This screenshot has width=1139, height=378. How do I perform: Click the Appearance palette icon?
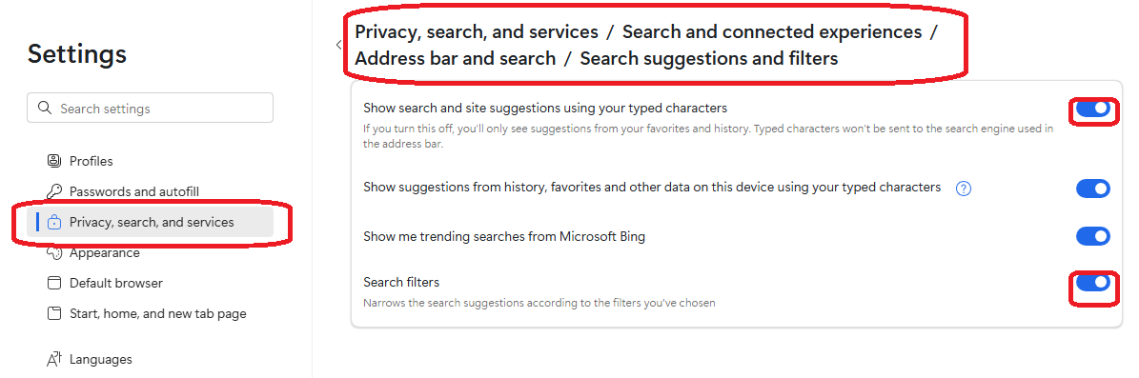coord(53,252)
